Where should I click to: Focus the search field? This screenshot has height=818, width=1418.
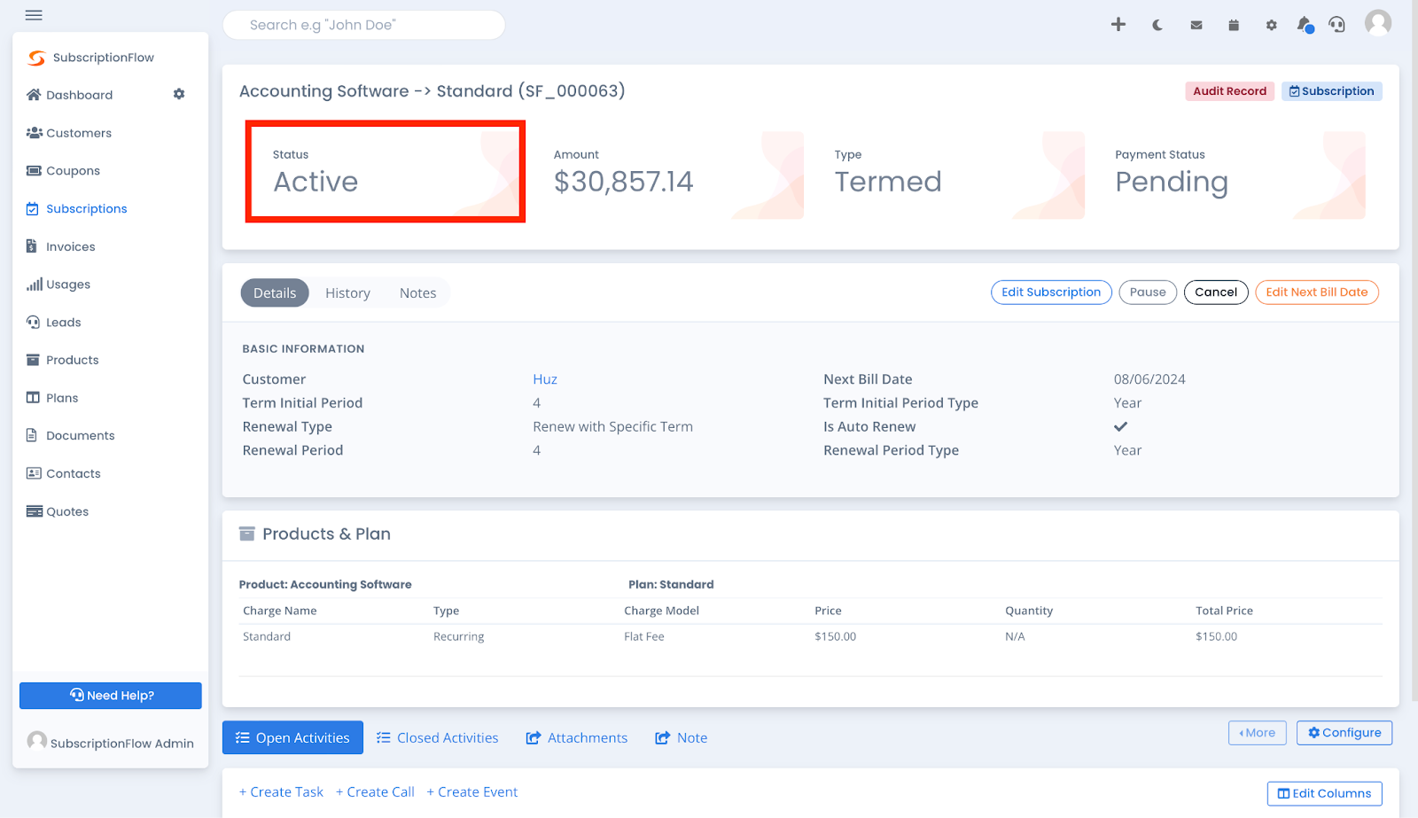(x=364, y=25)
